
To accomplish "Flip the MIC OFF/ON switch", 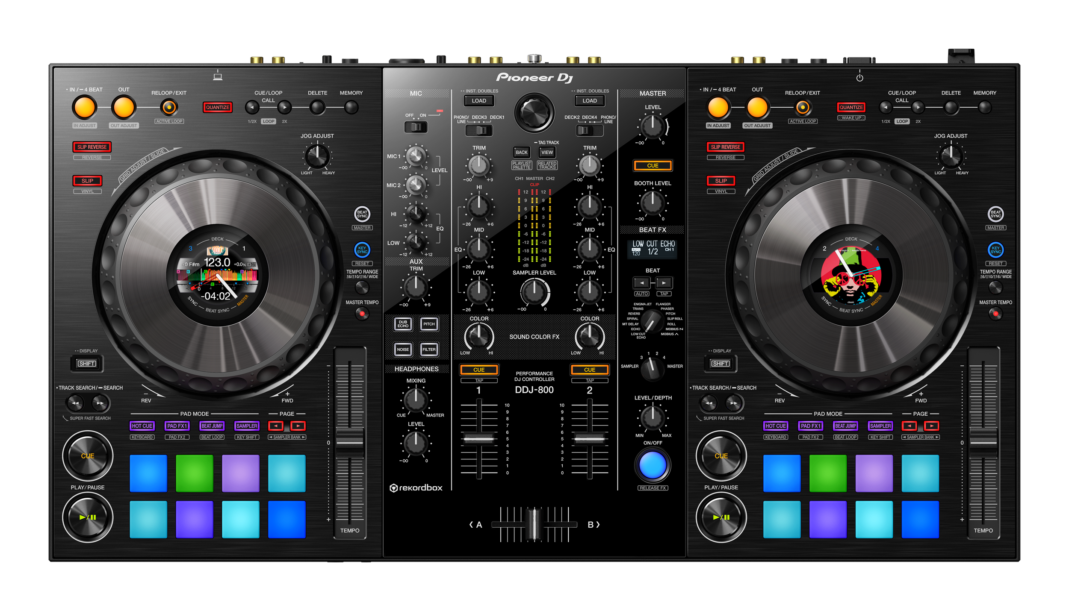I will [416, 127].
